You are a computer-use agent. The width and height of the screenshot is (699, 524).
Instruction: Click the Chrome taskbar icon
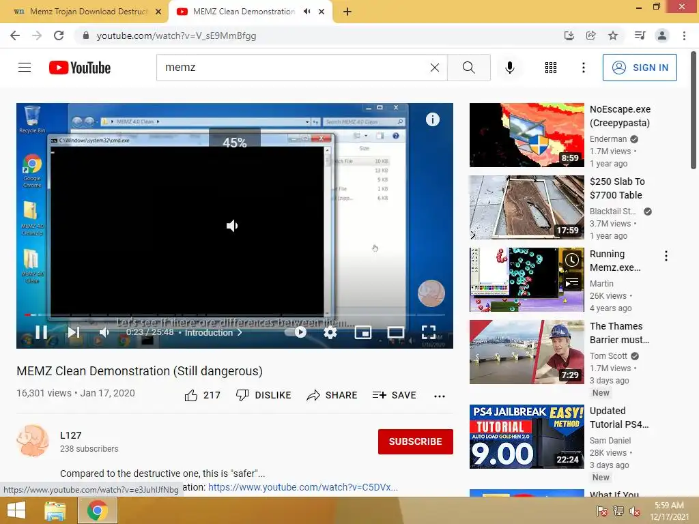(98, 510)
